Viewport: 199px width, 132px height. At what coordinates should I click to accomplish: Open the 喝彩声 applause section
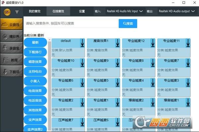point(11,36)
